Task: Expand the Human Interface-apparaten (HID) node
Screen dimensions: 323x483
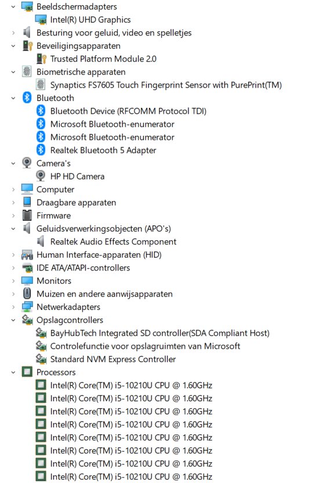Action: (x=13, y=255)
